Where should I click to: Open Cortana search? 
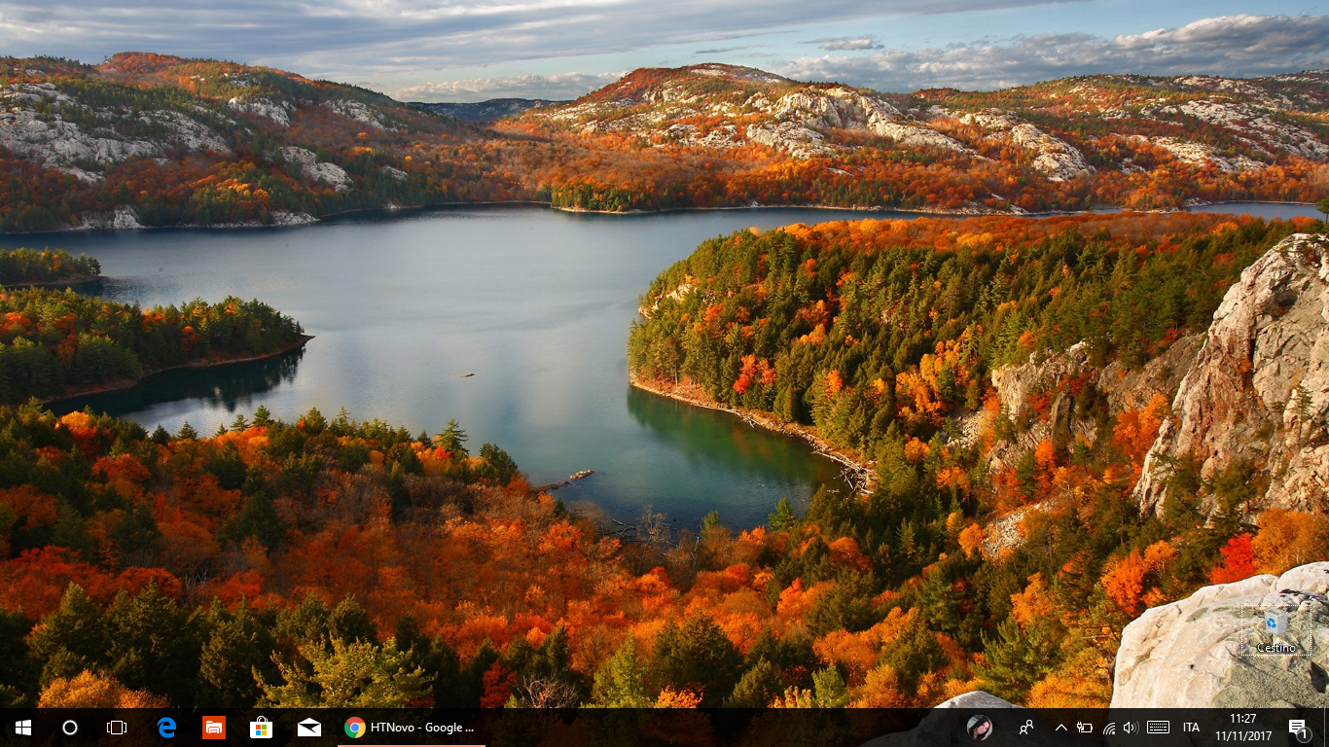pyautogui.click(x=69, y=728)
